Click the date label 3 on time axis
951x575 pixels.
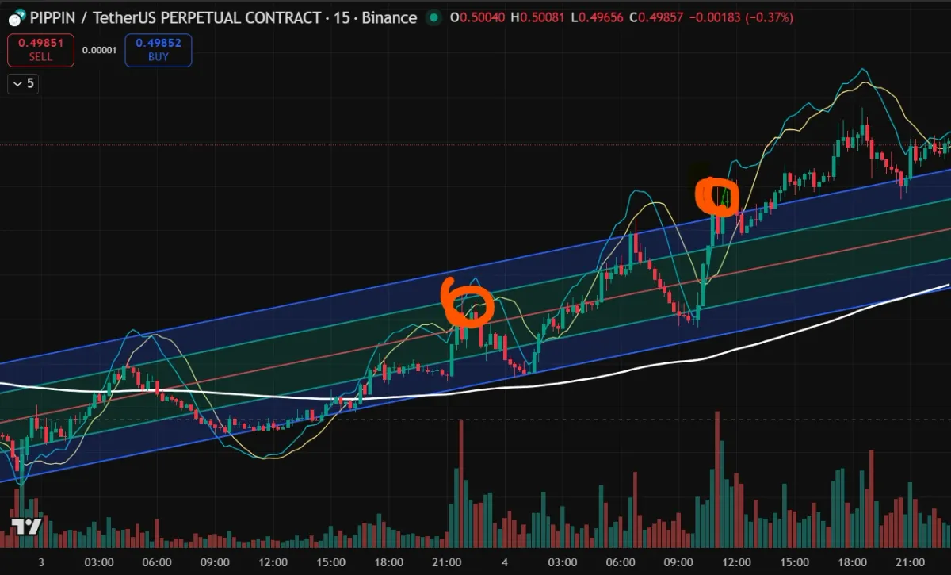point(41,562)
